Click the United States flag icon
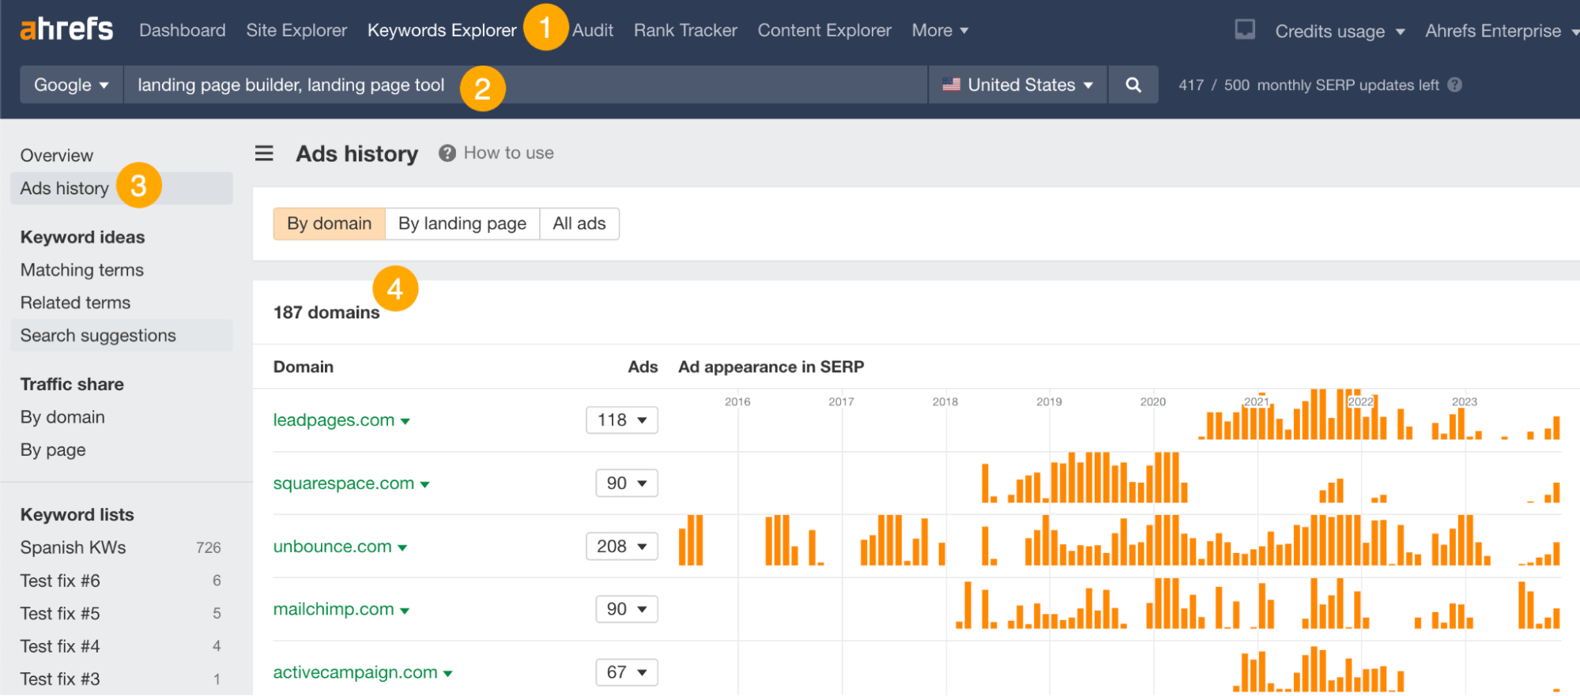 click(x=952, y=85)
